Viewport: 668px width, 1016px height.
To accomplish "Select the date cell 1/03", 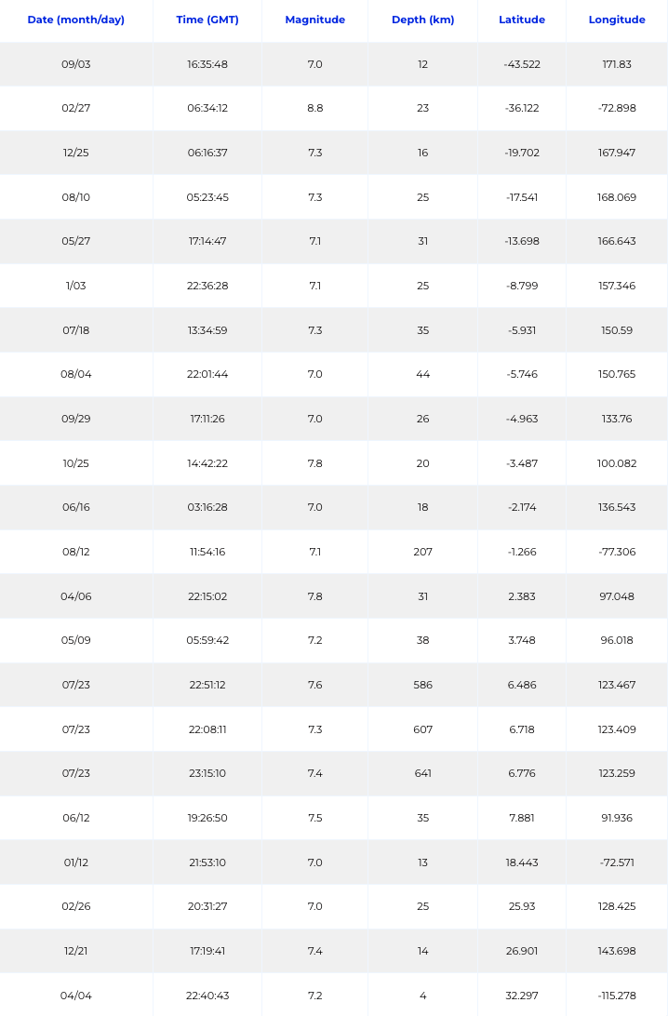I will tap(75, 286).
